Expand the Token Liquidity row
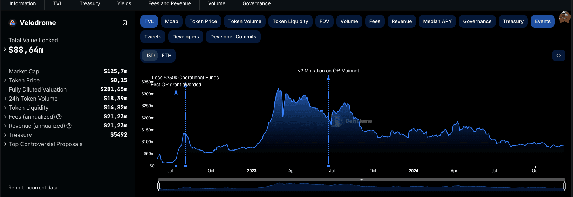 5,108
